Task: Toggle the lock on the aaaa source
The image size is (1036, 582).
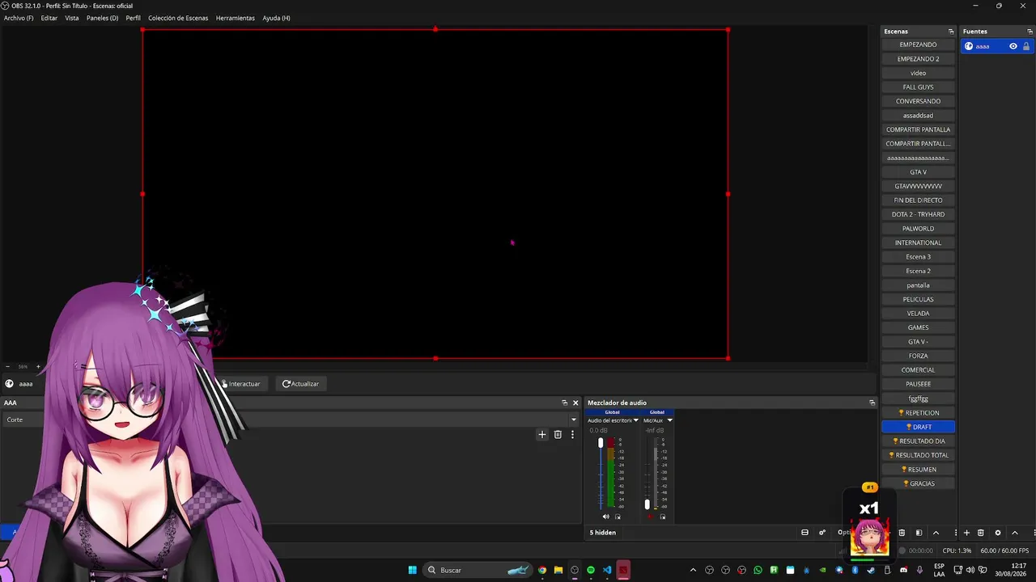Action: 1026,46
